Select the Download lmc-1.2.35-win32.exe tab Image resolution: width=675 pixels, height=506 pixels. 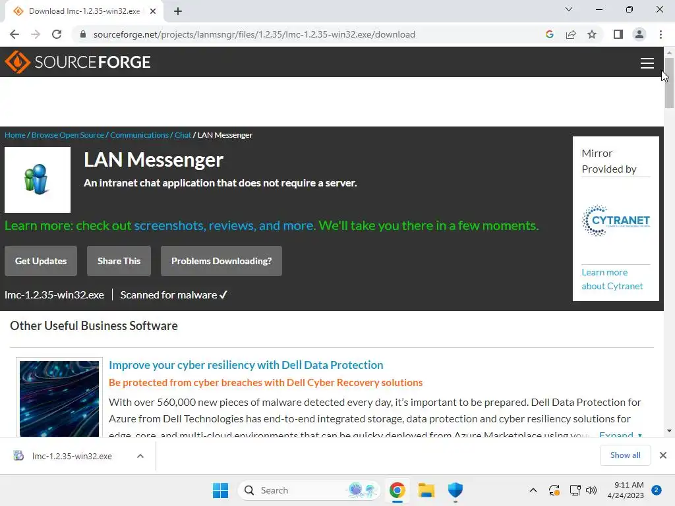pyautogui.click(x=84, y=11)
